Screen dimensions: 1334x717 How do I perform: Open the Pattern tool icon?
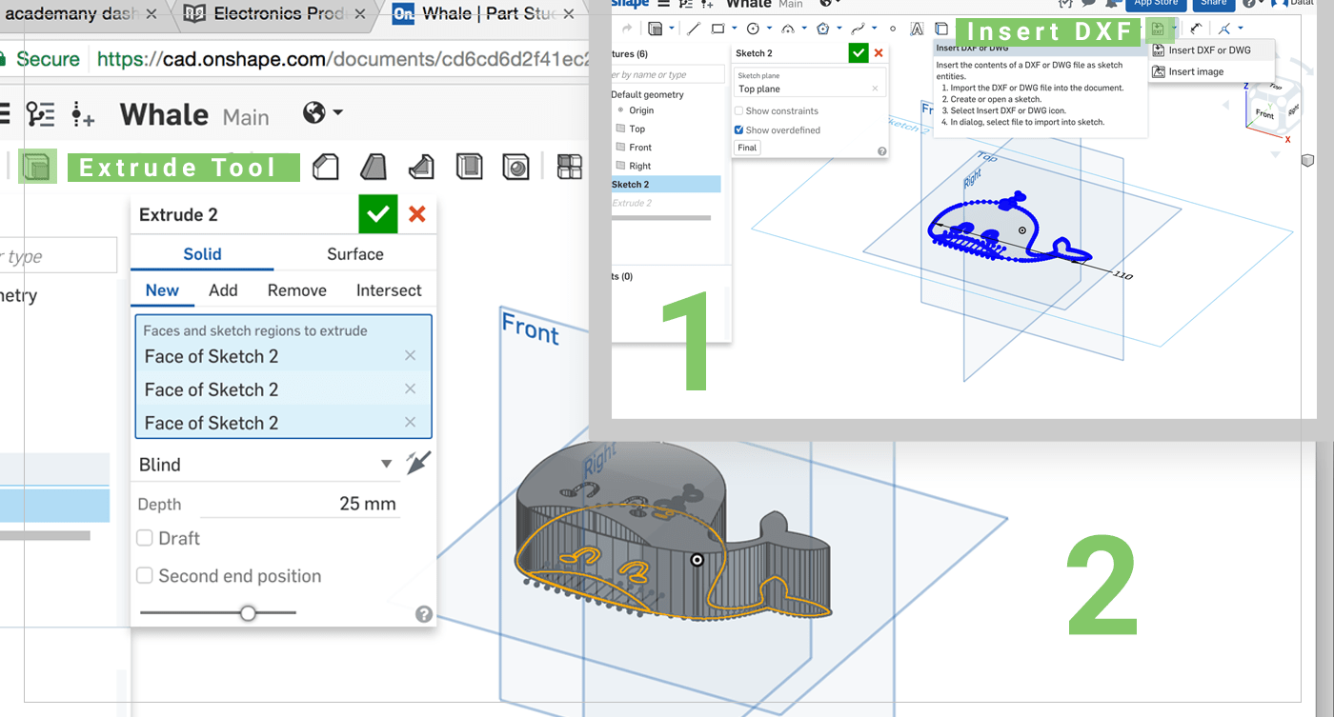tap(570, 167)
